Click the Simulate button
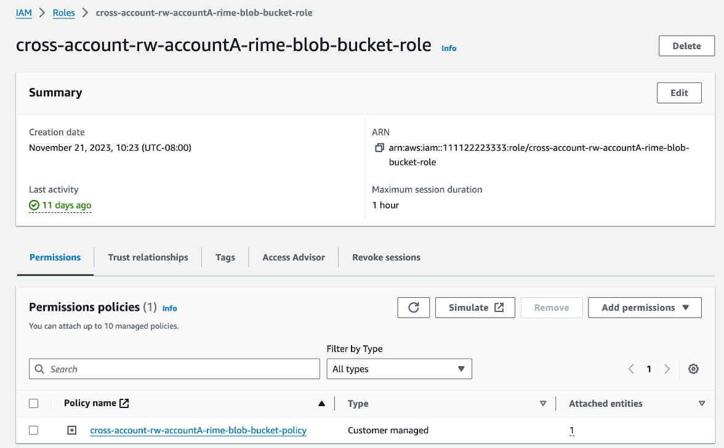 475,308
